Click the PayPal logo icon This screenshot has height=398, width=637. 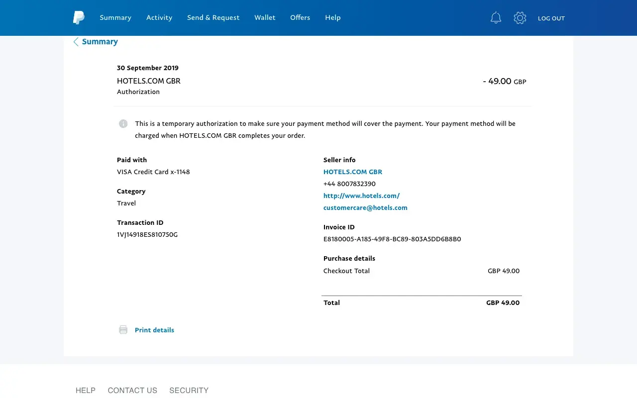coord(79,18)
